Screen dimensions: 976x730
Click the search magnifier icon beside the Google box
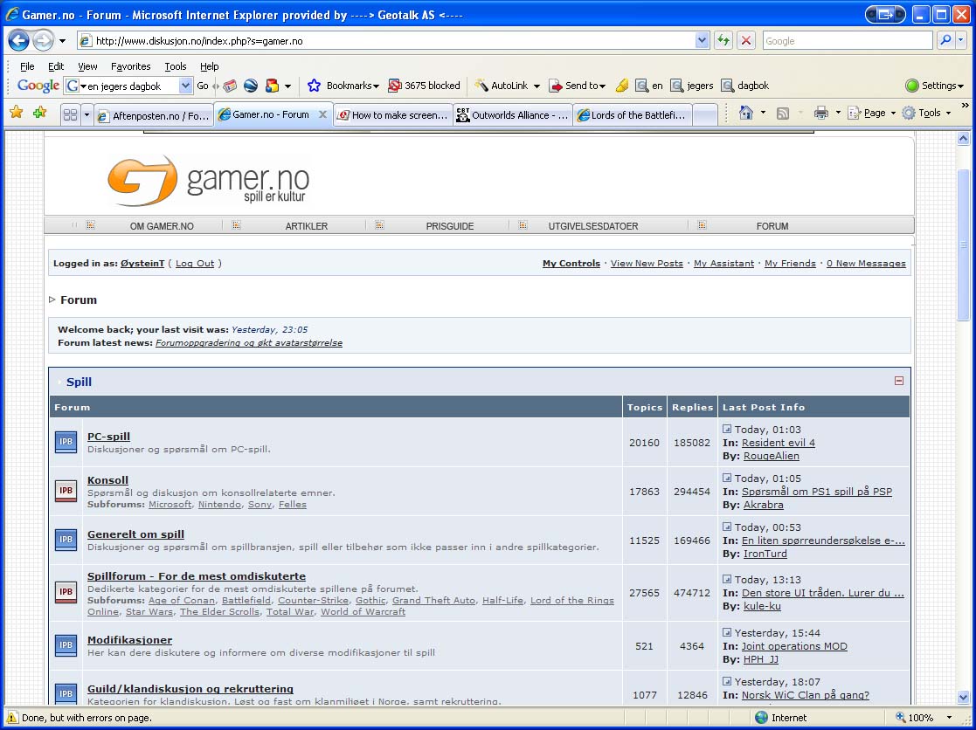pyautogui.click(x=945, y=40)
